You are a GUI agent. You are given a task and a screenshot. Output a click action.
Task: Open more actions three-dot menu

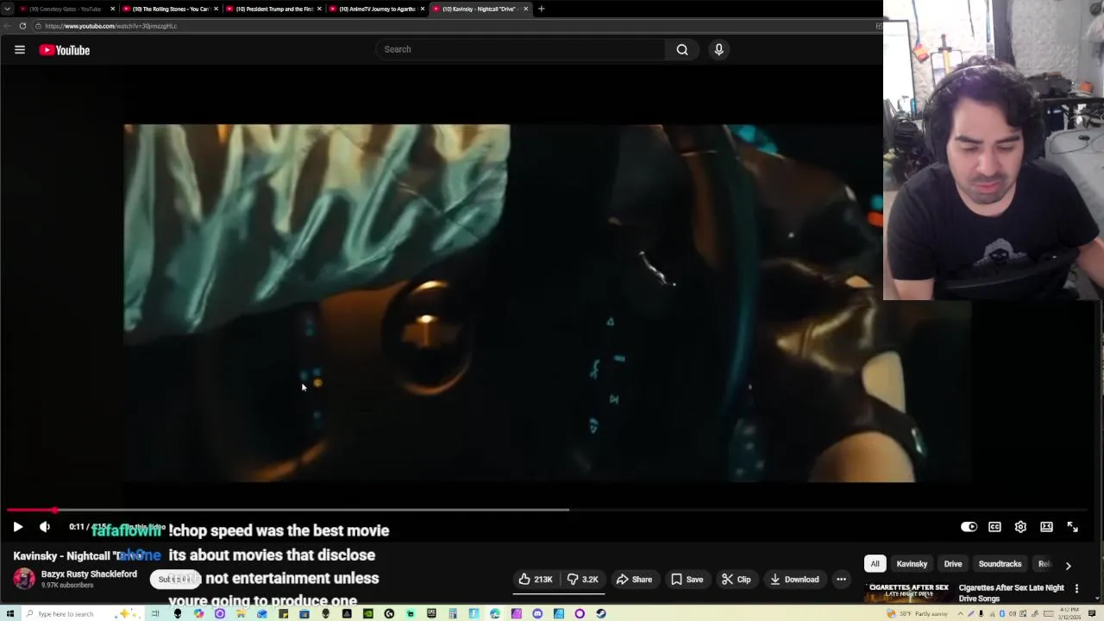tap(841, 580)
